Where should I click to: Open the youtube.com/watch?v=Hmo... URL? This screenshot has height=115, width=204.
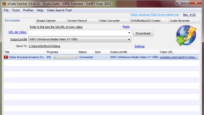[x=178, y=57]
